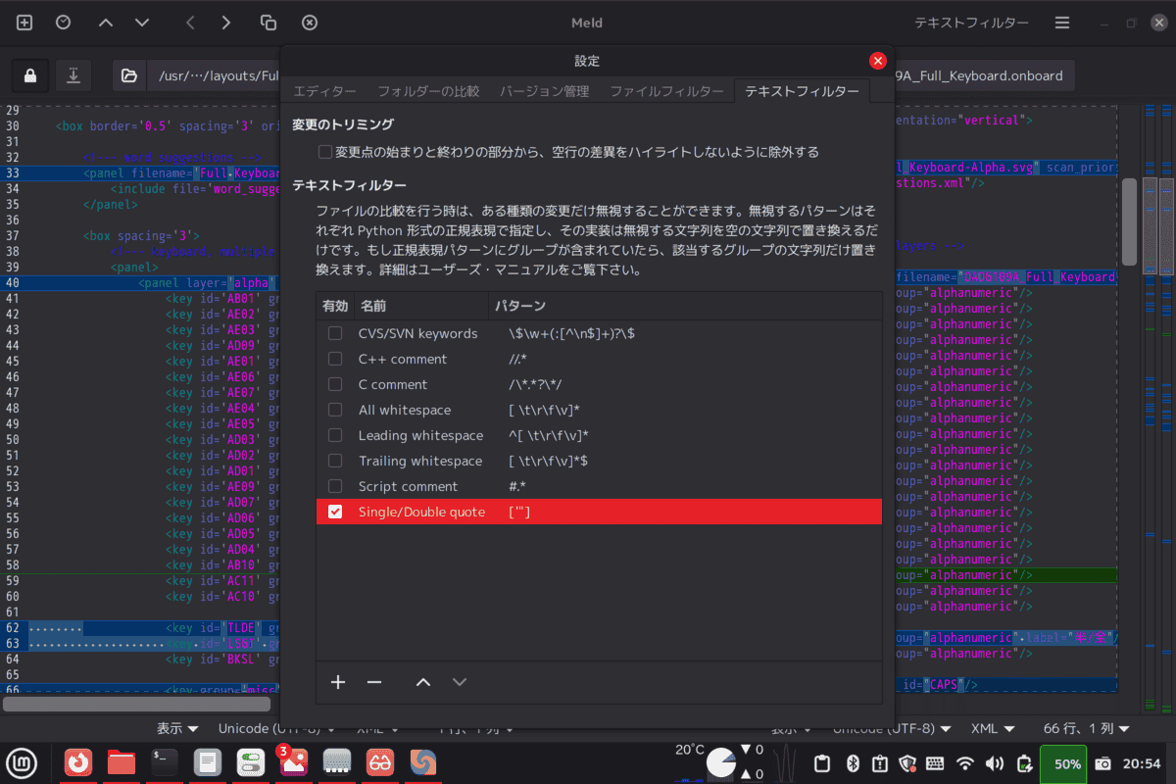Click the right pane vertical scrollbar
Viewport: 1176px width, 784px height.
coord(1129,220)
